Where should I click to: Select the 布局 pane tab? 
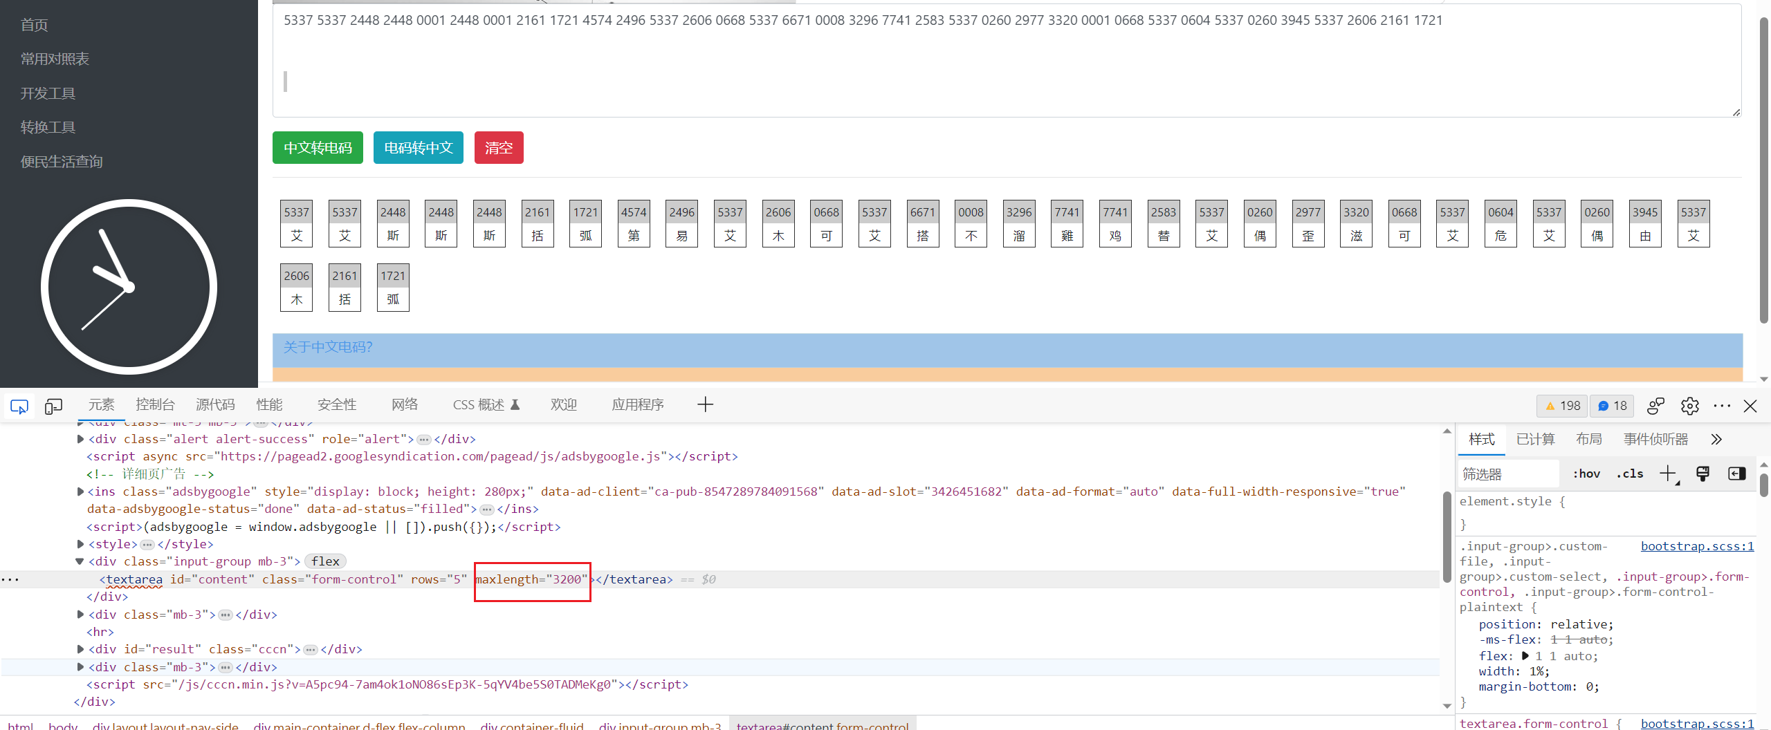[x=1589, y=440]
